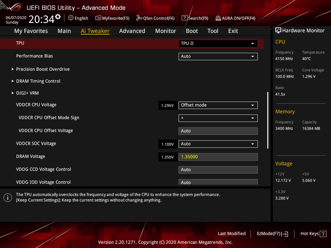Open the Tool tab

coord(213,31)
